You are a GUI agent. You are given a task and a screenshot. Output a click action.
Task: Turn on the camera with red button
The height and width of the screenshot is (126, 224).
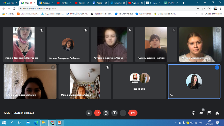point(97,113)
